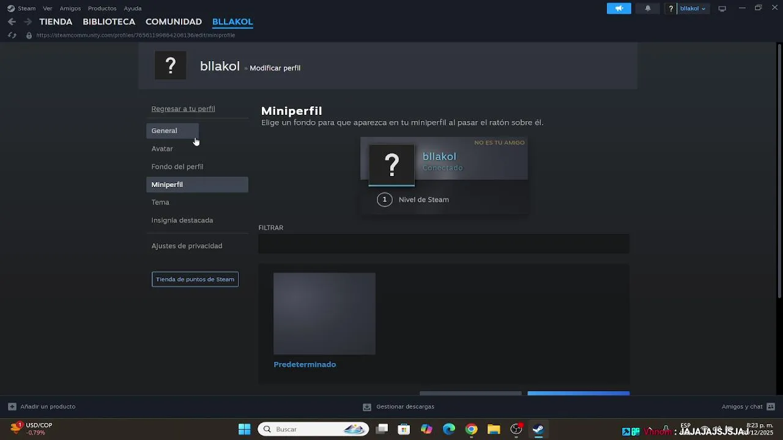The height and width of the screenshot is (440, 783).
Task: Expand the bllakol account dropdown
Action: pos(693,9)
